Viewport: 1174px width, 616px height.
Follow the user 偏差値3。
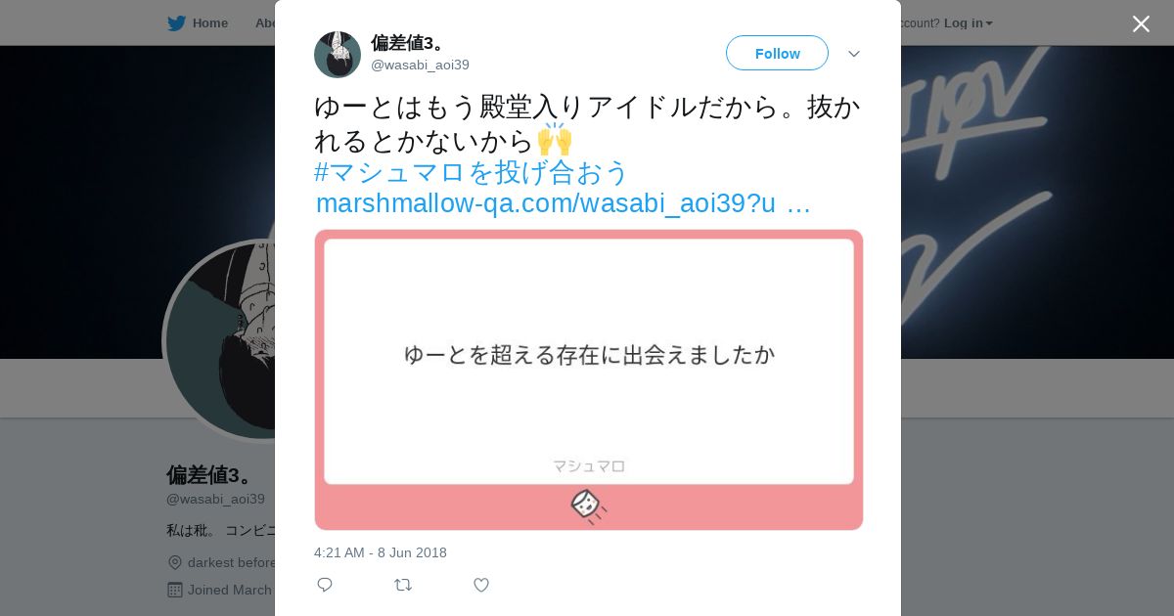(x=777, y=53)
